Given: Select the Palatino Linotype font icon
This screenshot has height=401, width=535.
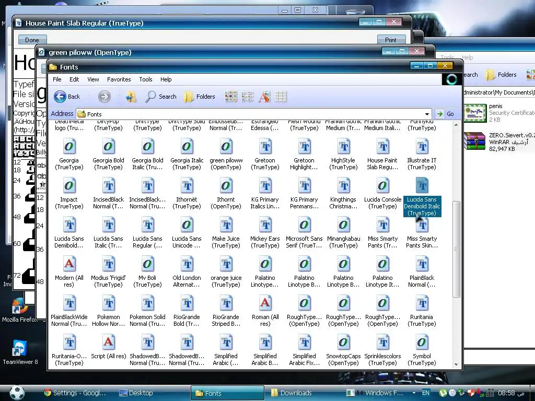Looking at the screenshot, I should pyautogui.click(x=265, y=264).
